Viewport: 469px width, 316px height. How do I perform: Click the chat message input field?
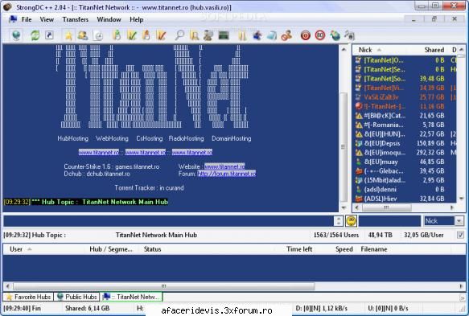pyautogui.click(x=168, y=221)
